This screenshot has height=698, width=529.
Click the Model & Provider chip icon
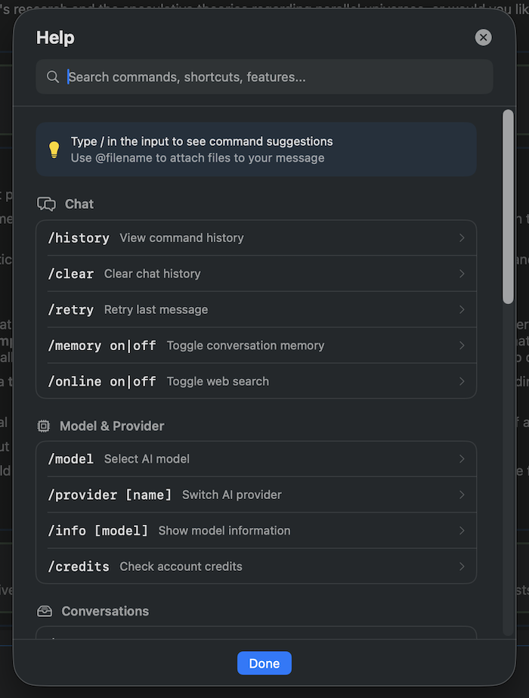point(44,426)
